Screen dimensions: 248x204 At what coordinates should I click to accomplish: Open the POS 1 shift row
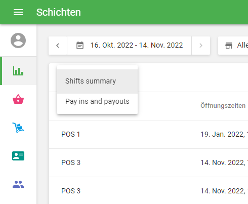coord(148,135)
